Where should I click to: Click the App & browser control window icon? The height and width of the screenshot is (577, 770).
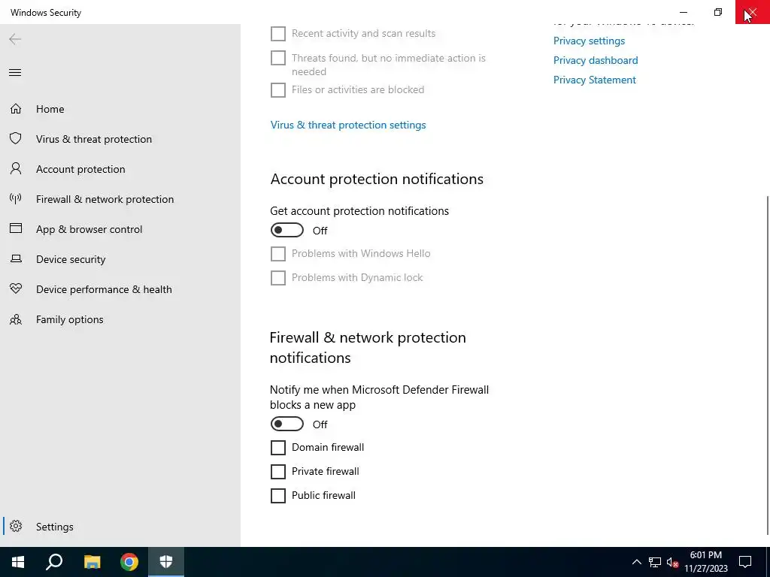[x=16, y=228]
